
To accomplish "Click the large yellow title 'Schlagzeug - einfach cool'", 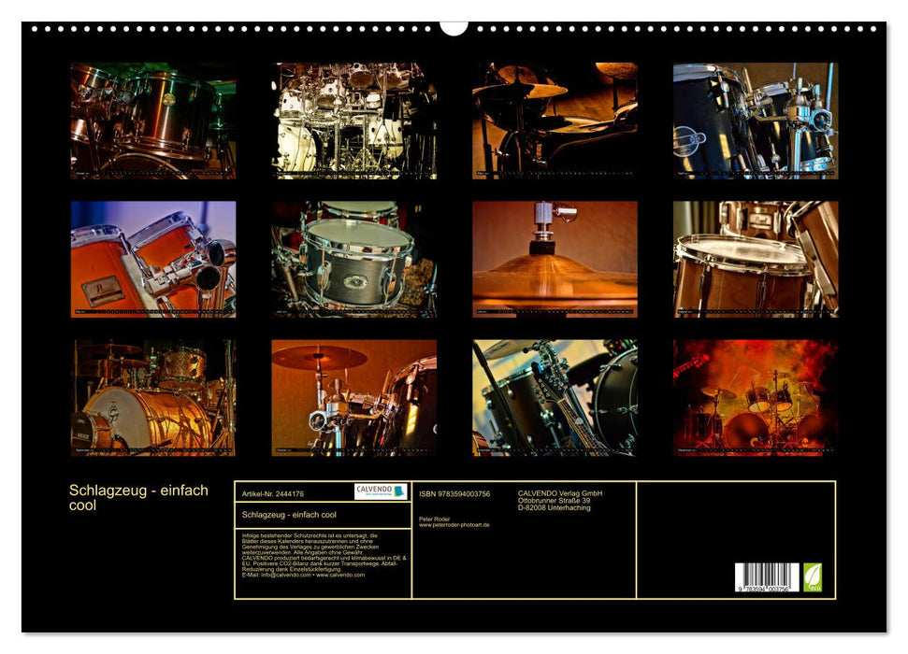I will [138, 498].
